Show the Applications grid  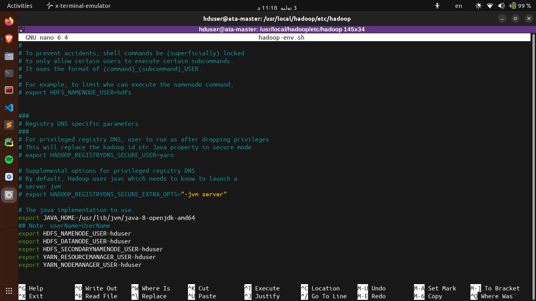pyautogui.click(x=9, y=290)
